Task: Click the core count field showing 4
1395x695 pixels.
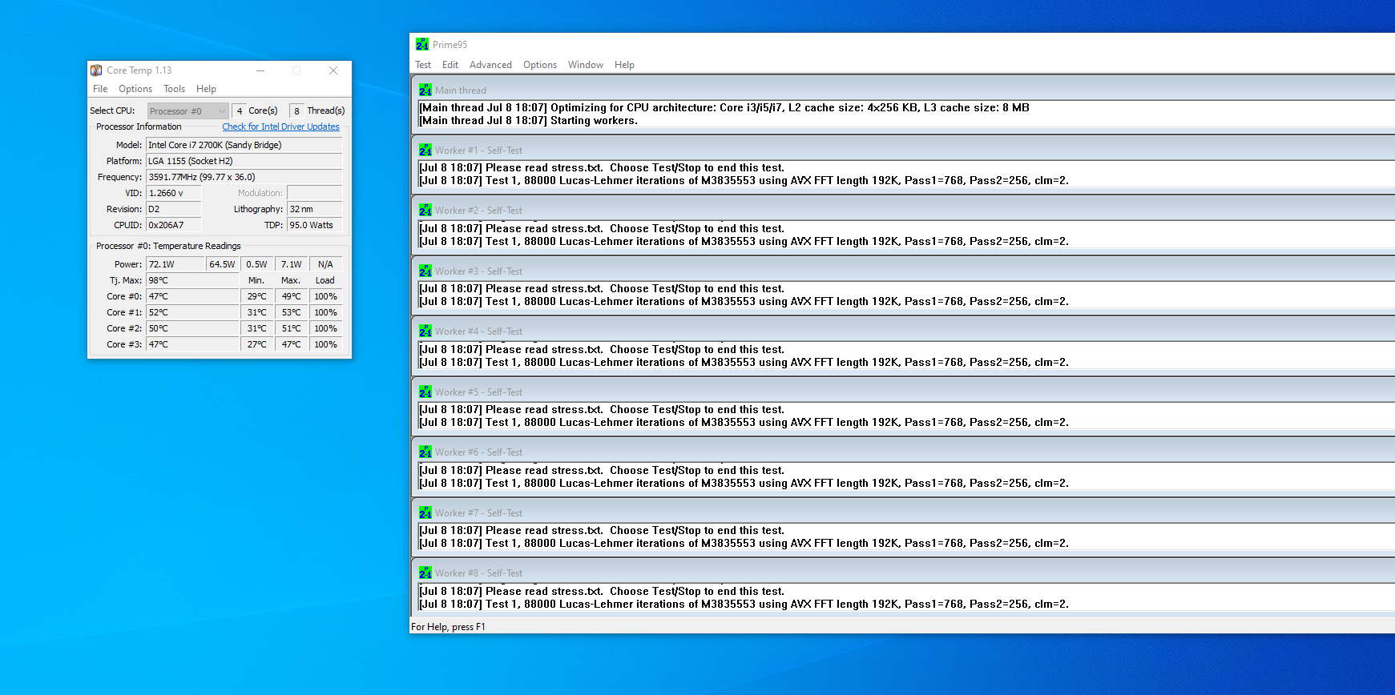Action: pos(240,111)
